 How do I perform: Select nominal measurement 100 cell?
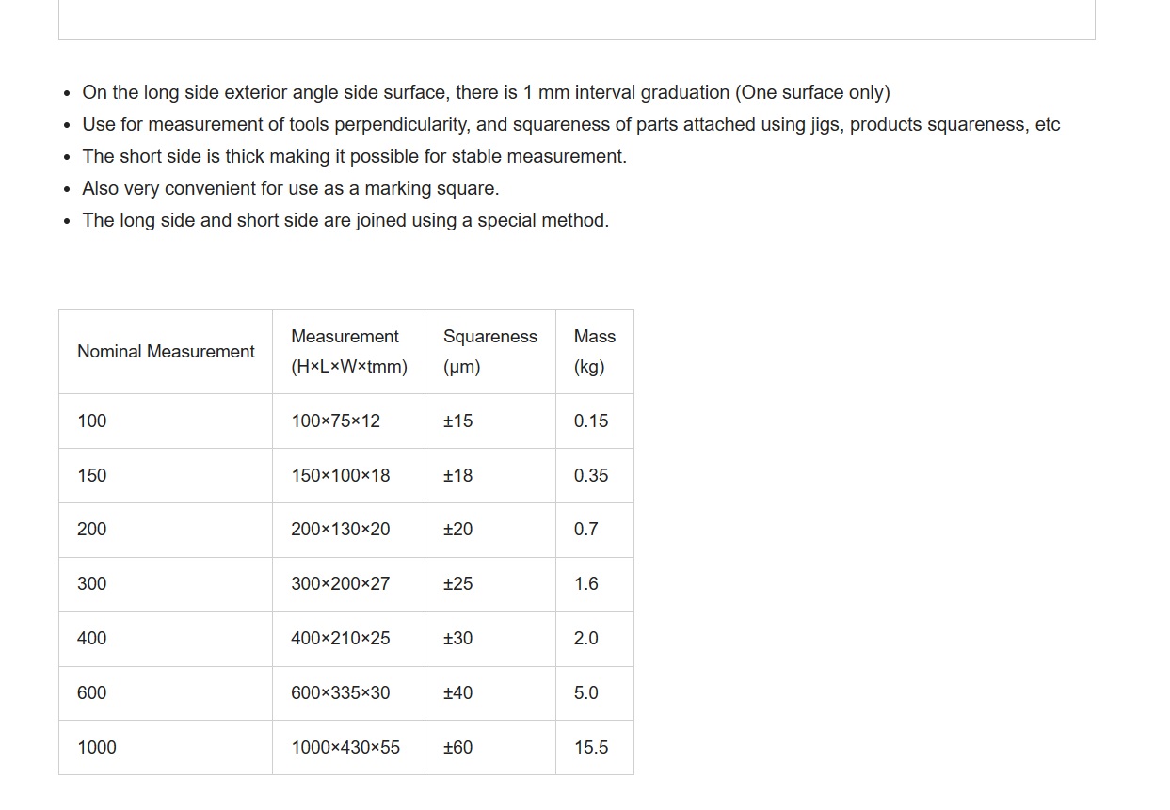[x=166, y=421]
